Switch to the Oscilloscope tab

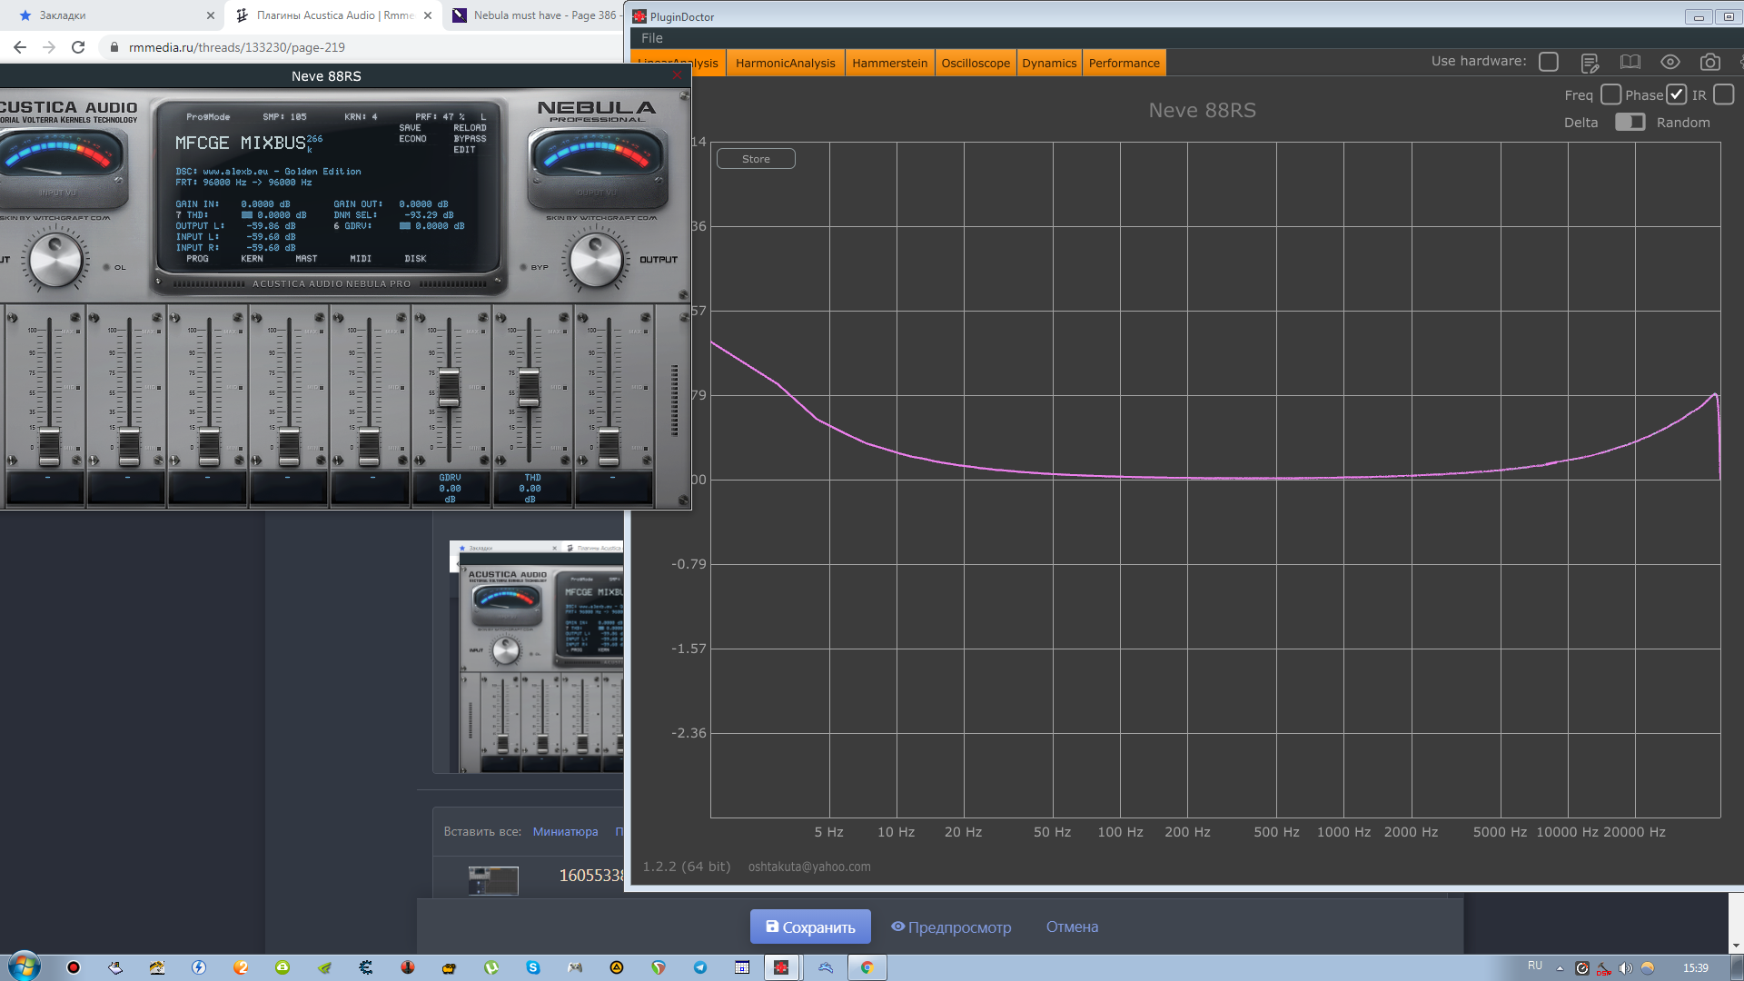[x=976, y=63]
